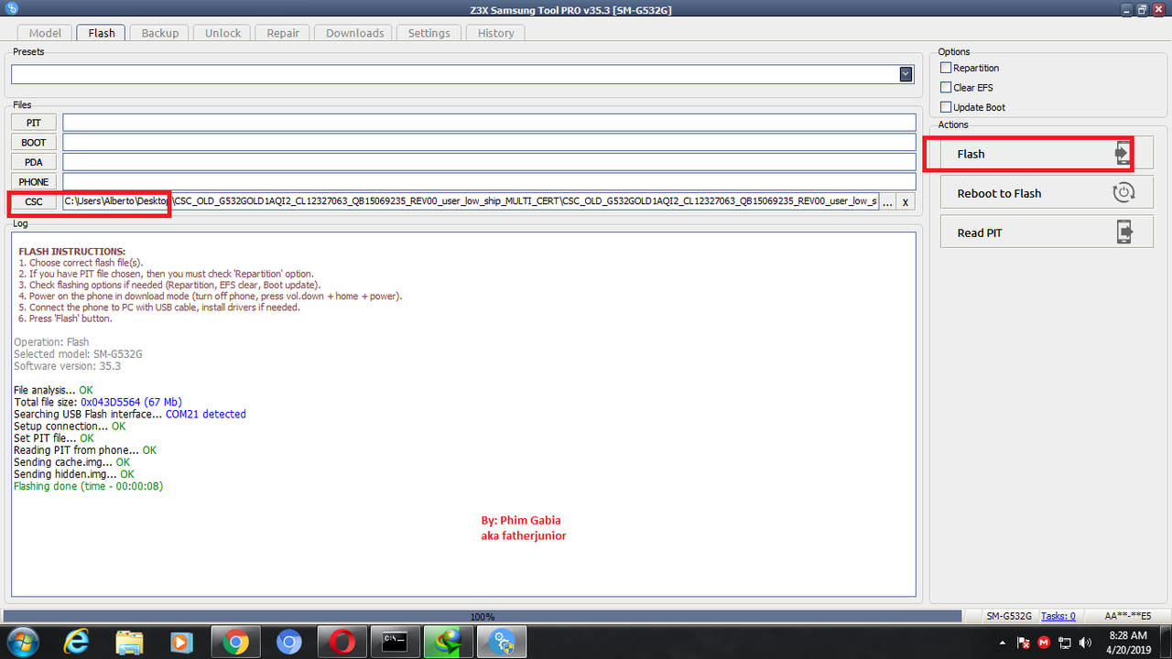
Task: Clear the CSC path with the x button
Action: 906,201
